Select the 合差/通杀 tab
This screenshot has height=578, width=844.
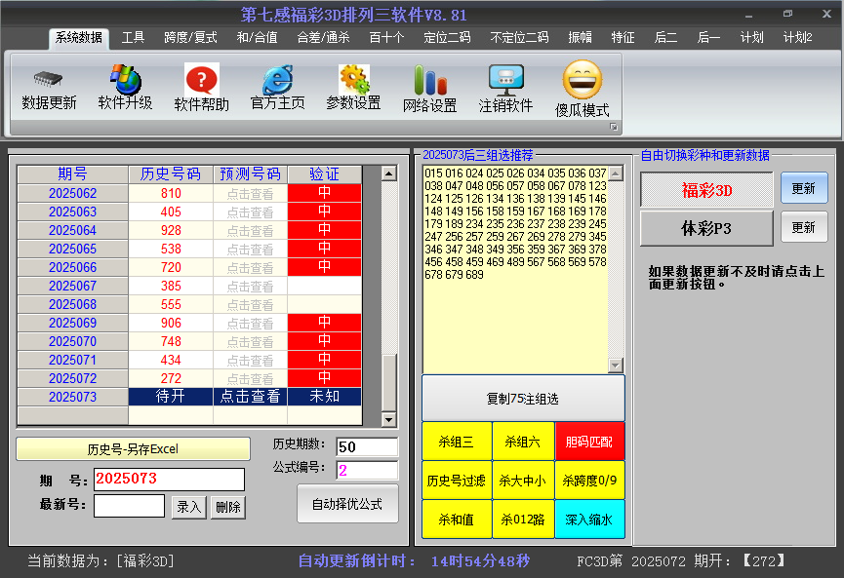coord(324,38)
